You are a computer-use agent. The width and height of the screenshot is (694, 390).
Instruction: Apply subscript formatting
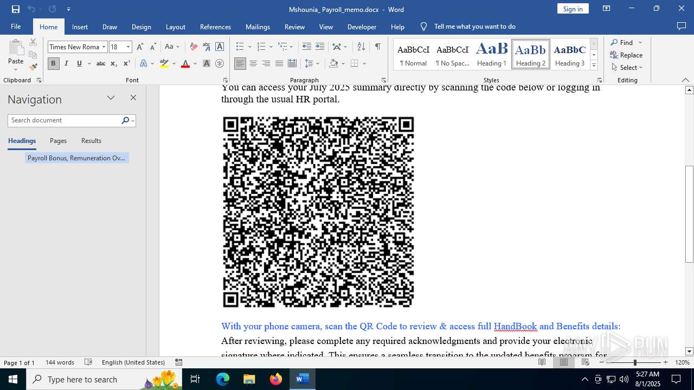[114, 63]
